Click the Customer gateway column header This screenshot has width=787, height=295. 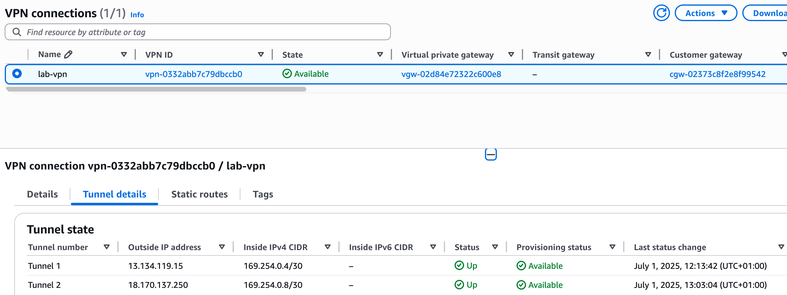tap(706, 55)
